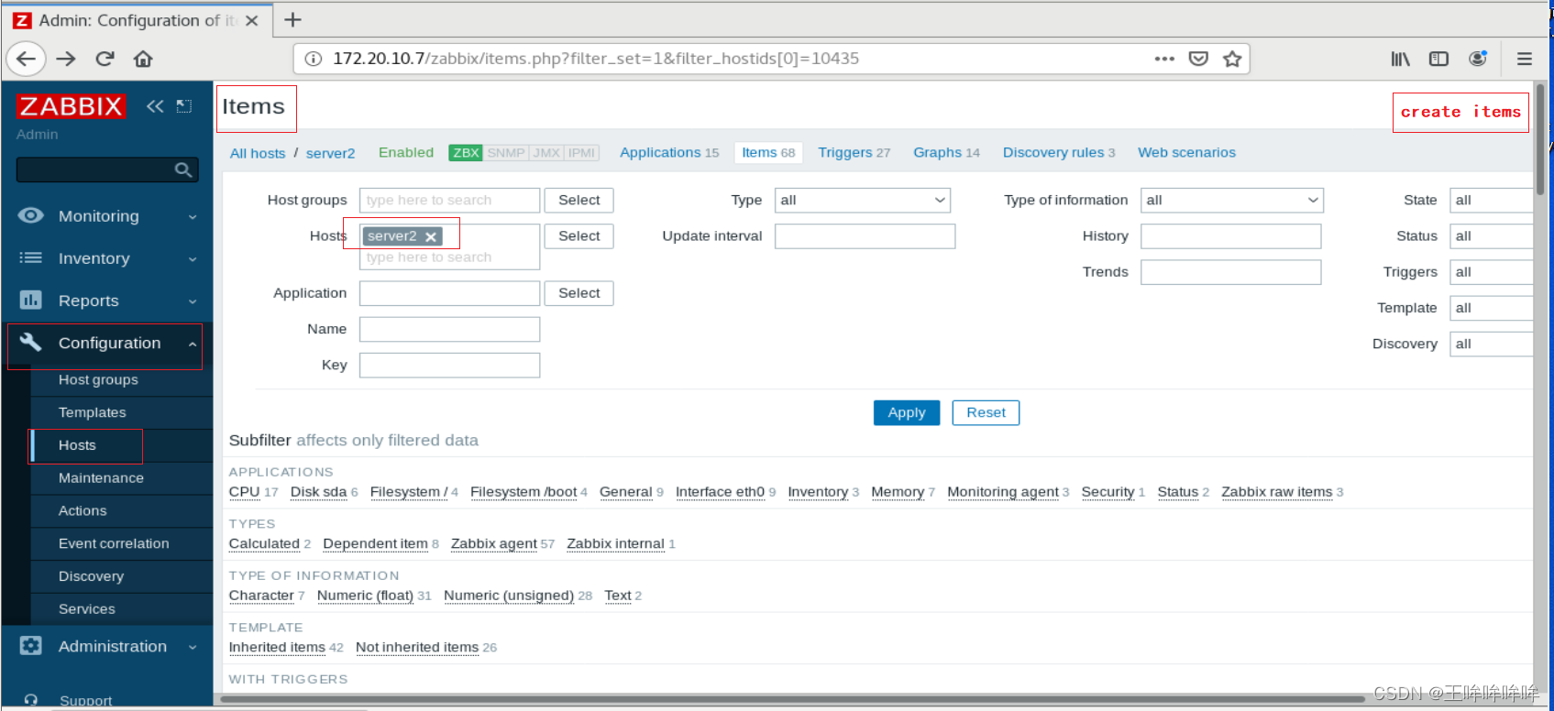1554x711 pixels.
Task: Click the browser back arrow
Action: (26, 59)
